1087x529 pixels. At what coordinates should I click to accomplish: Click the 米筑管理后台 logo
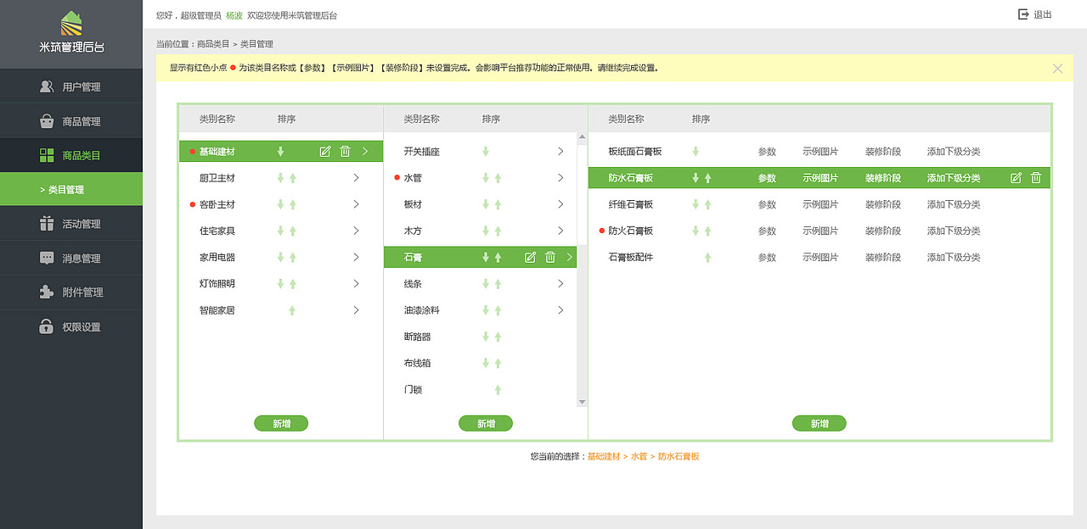[71, 32]
